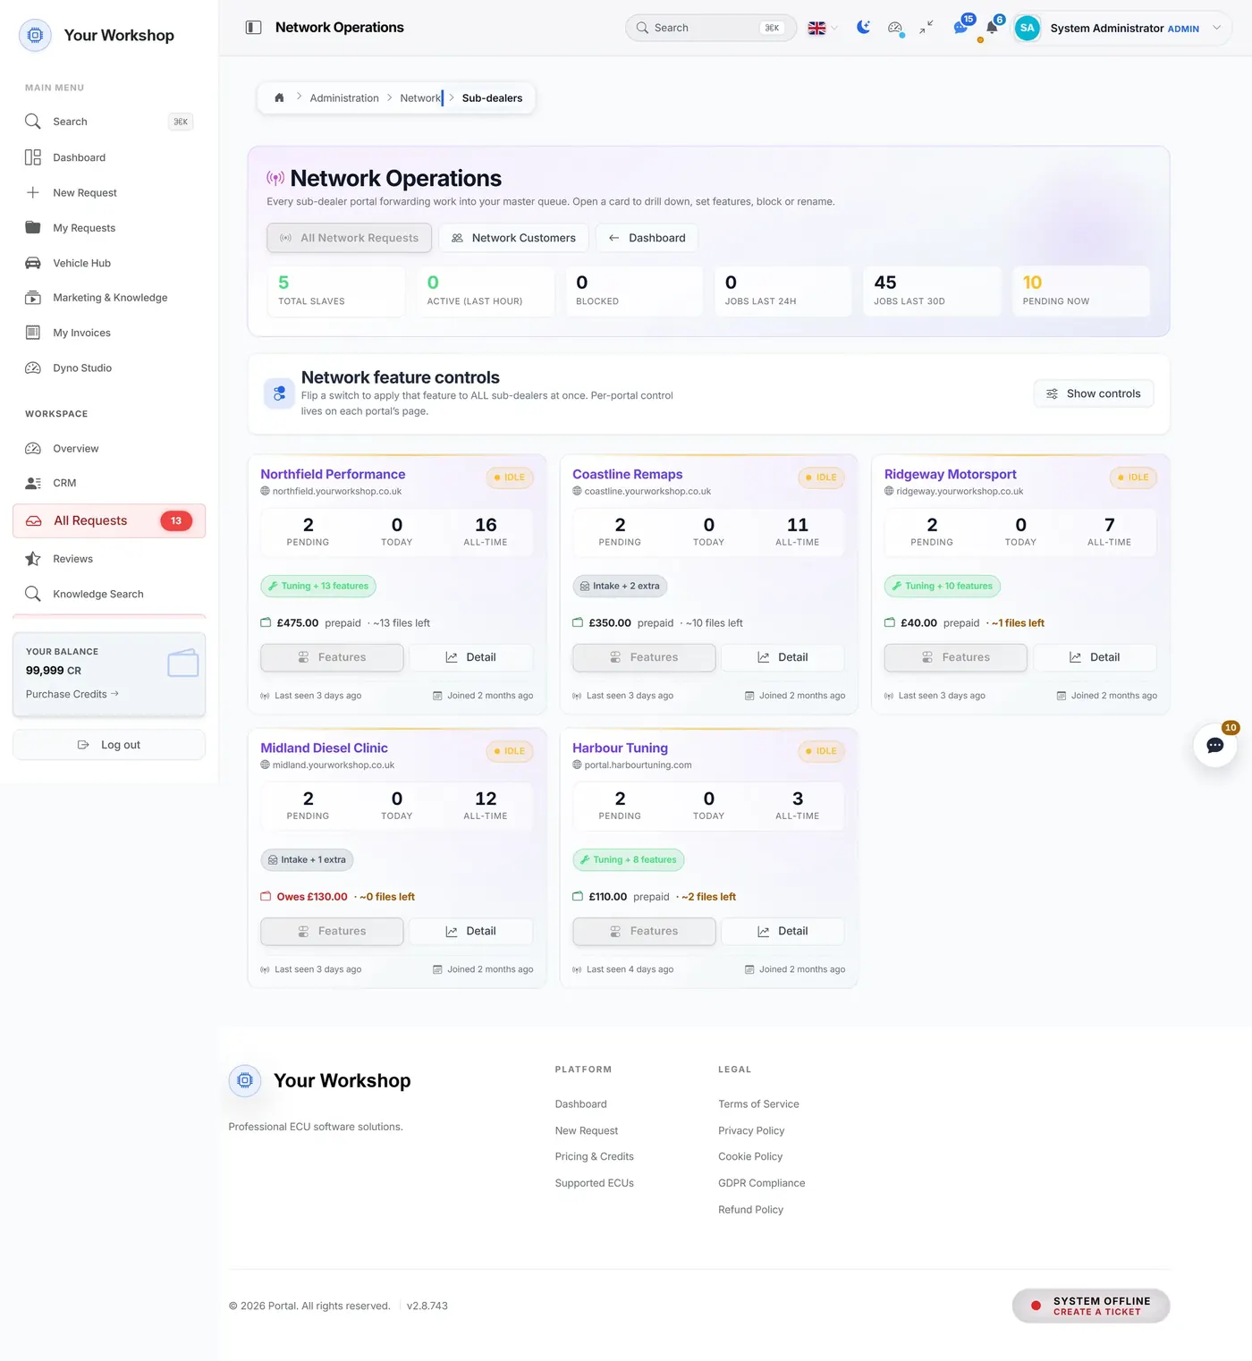The image size is (1252, 1361).
Task: Open the notifications bell
Action: click(992, 28)
